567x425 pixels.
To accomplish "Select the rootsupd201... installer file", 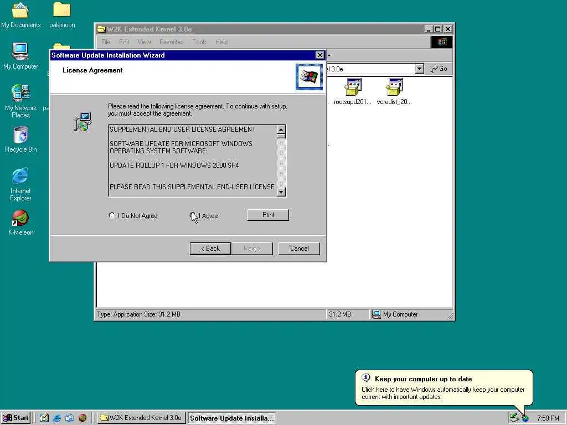I will 353,91.
